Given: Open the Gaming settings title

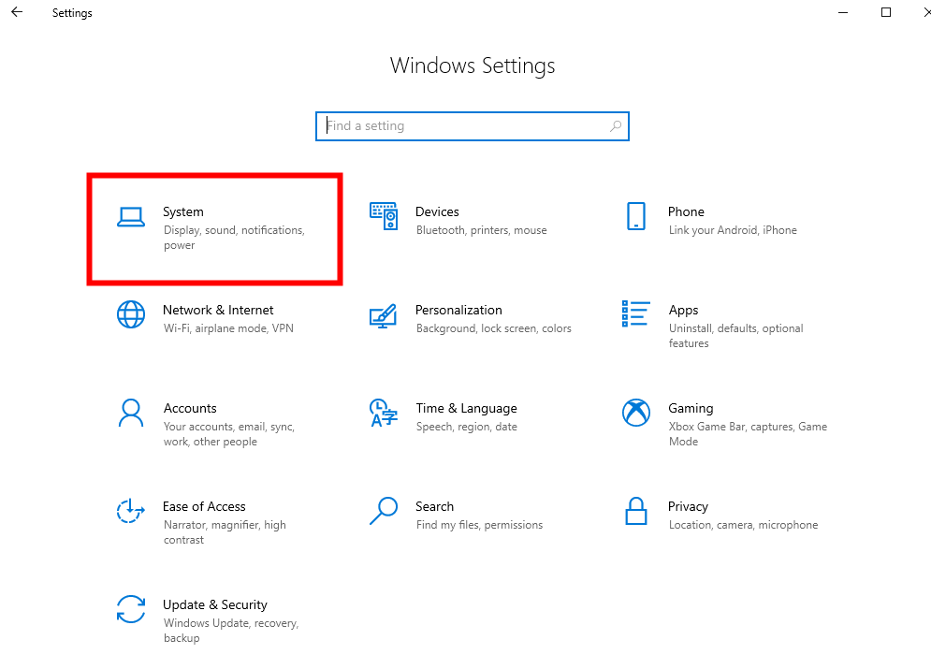Looking at the screenshot, I should tap(691, 409).
